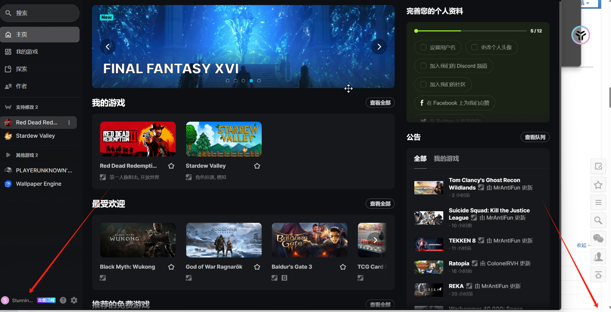Click the edit note icon in browser sidebar
Screen dimensions: 611x312
[598, 166]
